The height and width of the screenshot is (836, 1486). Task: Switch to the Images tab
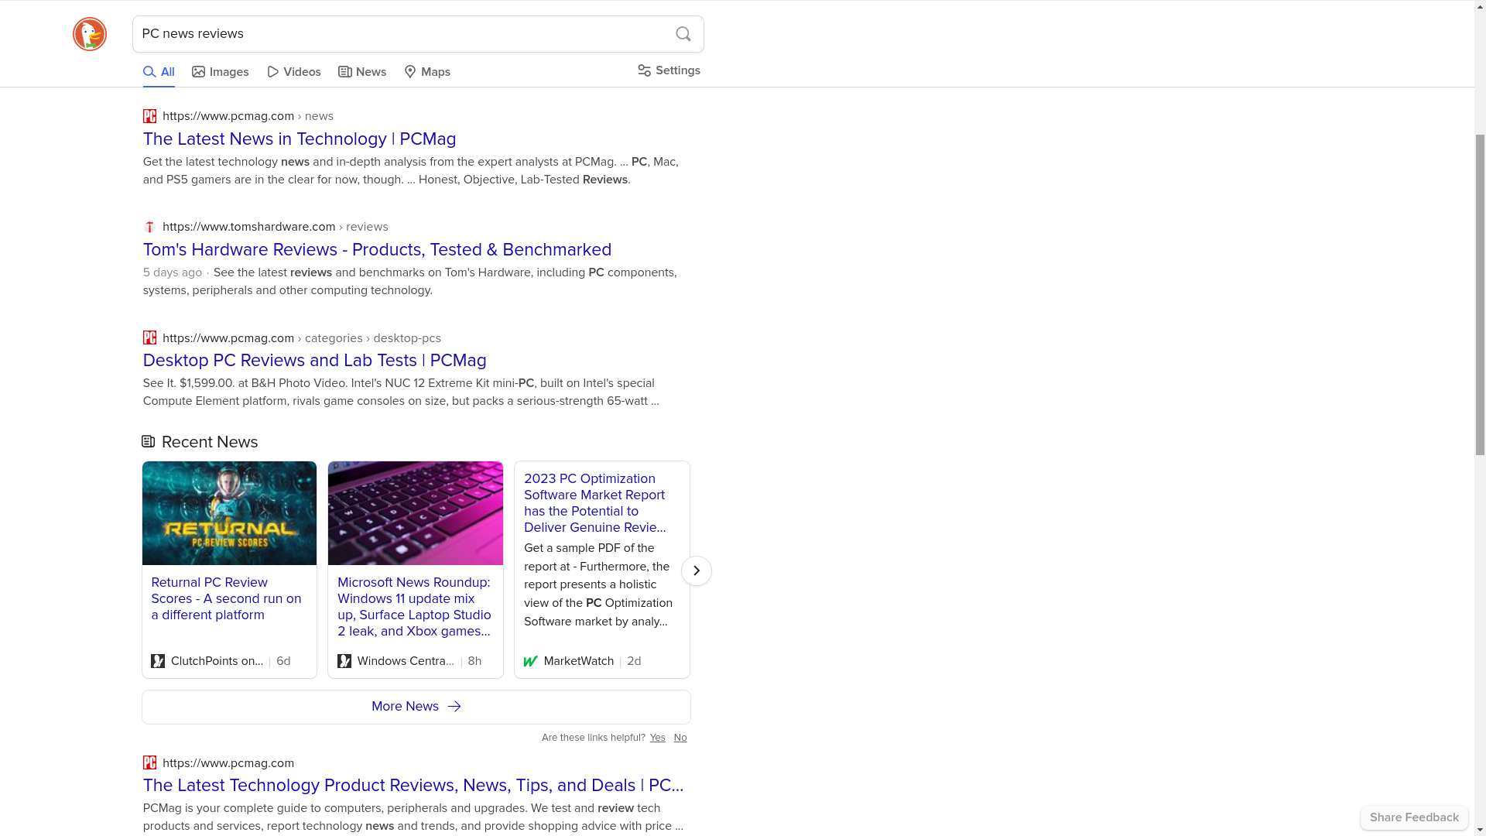pos(221,72)
